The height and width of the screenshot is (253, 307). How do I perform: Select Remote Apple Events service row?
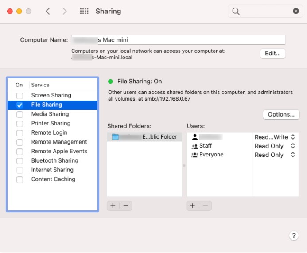pos(52,152)
